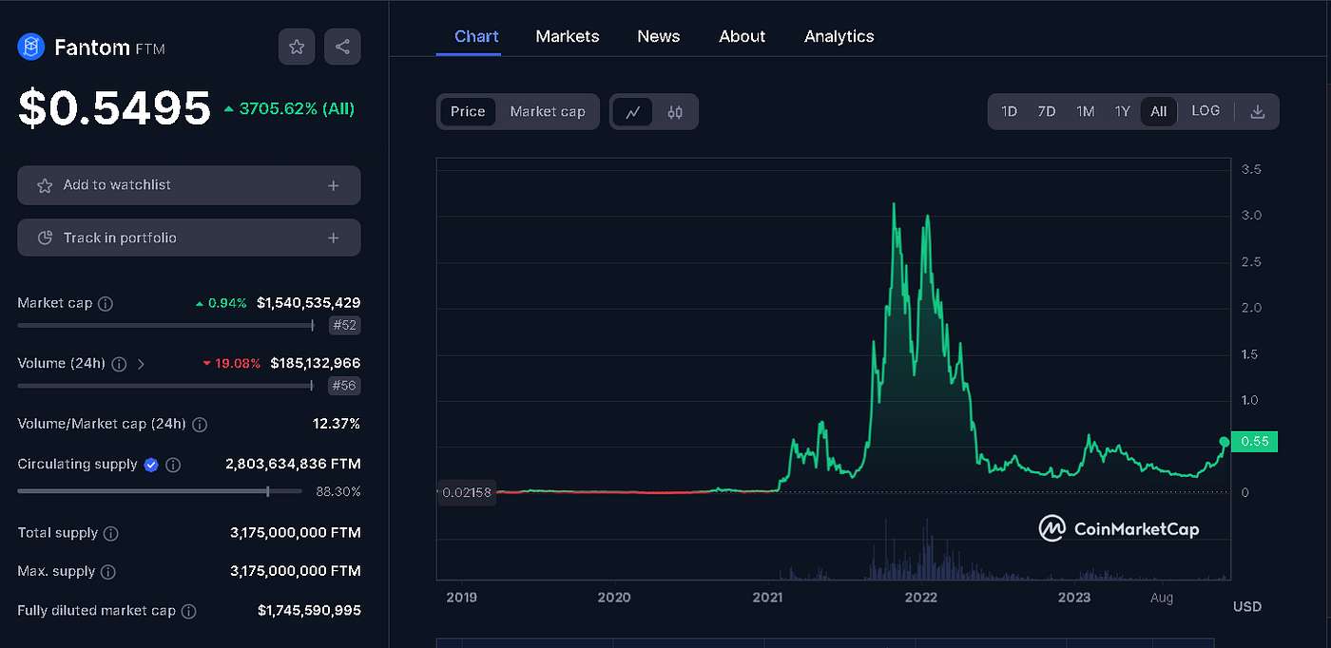Click plus icon on Track in portfolio
The image size is (1331, 648).
point(334,238)
